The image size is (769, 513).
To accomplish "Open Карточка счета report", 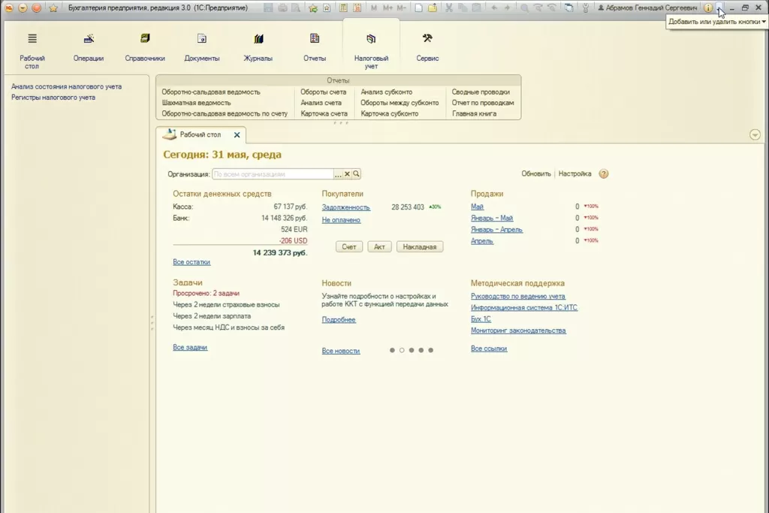I will click(324, 113).
